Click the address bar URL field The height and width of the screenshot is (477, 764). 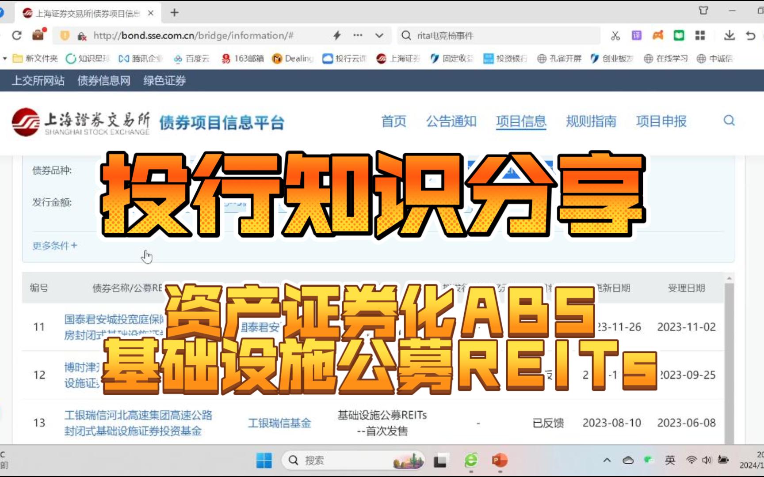click(193, 36)
